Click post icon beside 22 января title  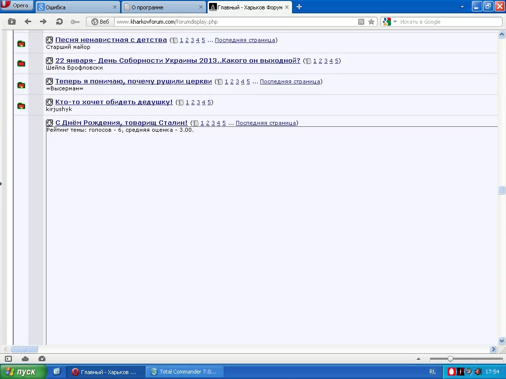49,61
